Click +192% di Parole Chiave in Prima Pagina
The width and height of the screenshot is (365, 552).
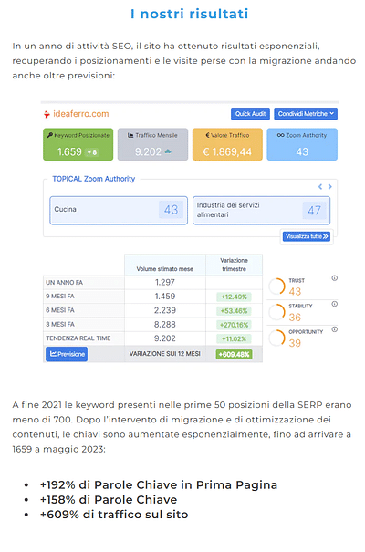(x=159, y=484)
